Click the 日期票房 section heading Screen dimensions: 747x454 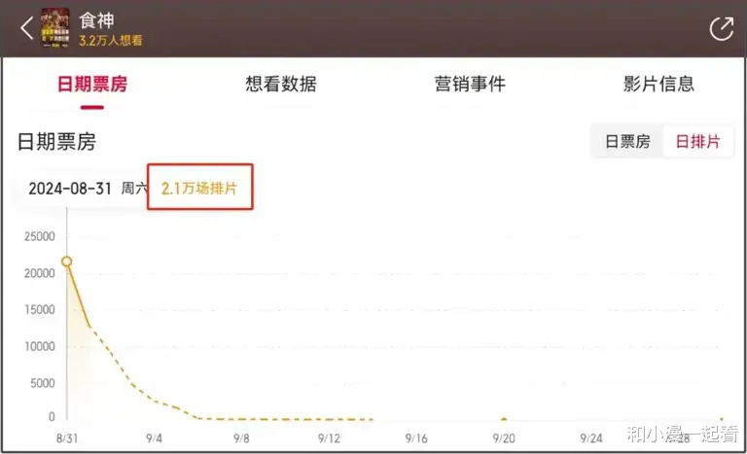(x=56, y=142)
